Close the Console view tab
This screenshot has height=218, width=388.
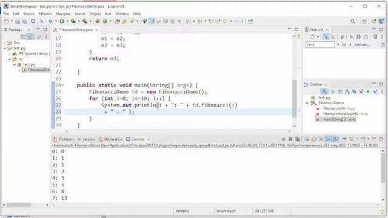tap(149, 139)
